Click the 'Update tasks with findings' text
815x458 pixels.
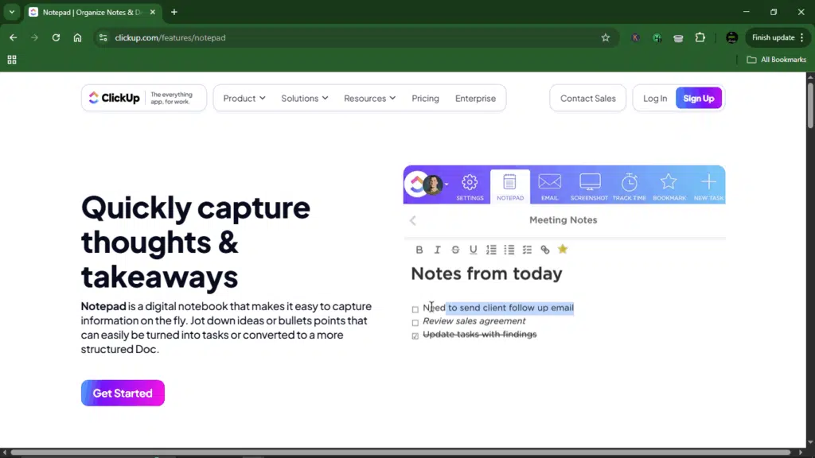click(x=480, y=335)
